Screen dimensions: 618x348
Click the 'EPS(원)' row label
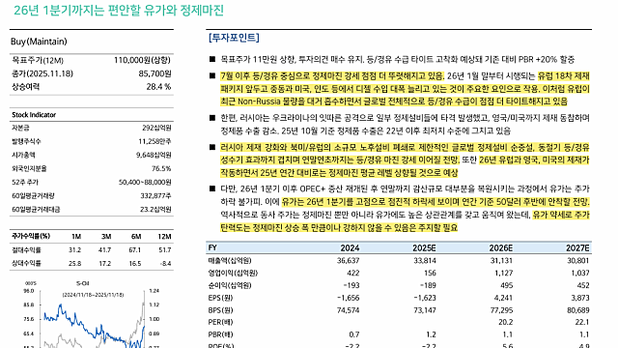tap(220, 298)
